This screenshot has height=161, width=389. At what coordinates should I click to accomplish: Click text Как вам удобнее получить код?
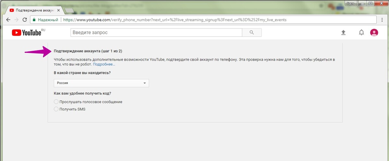tap(82, 94)
